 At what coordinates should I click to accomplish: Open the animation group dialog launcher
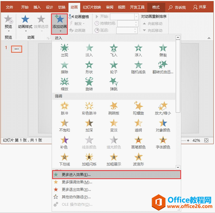coord(48,38)
